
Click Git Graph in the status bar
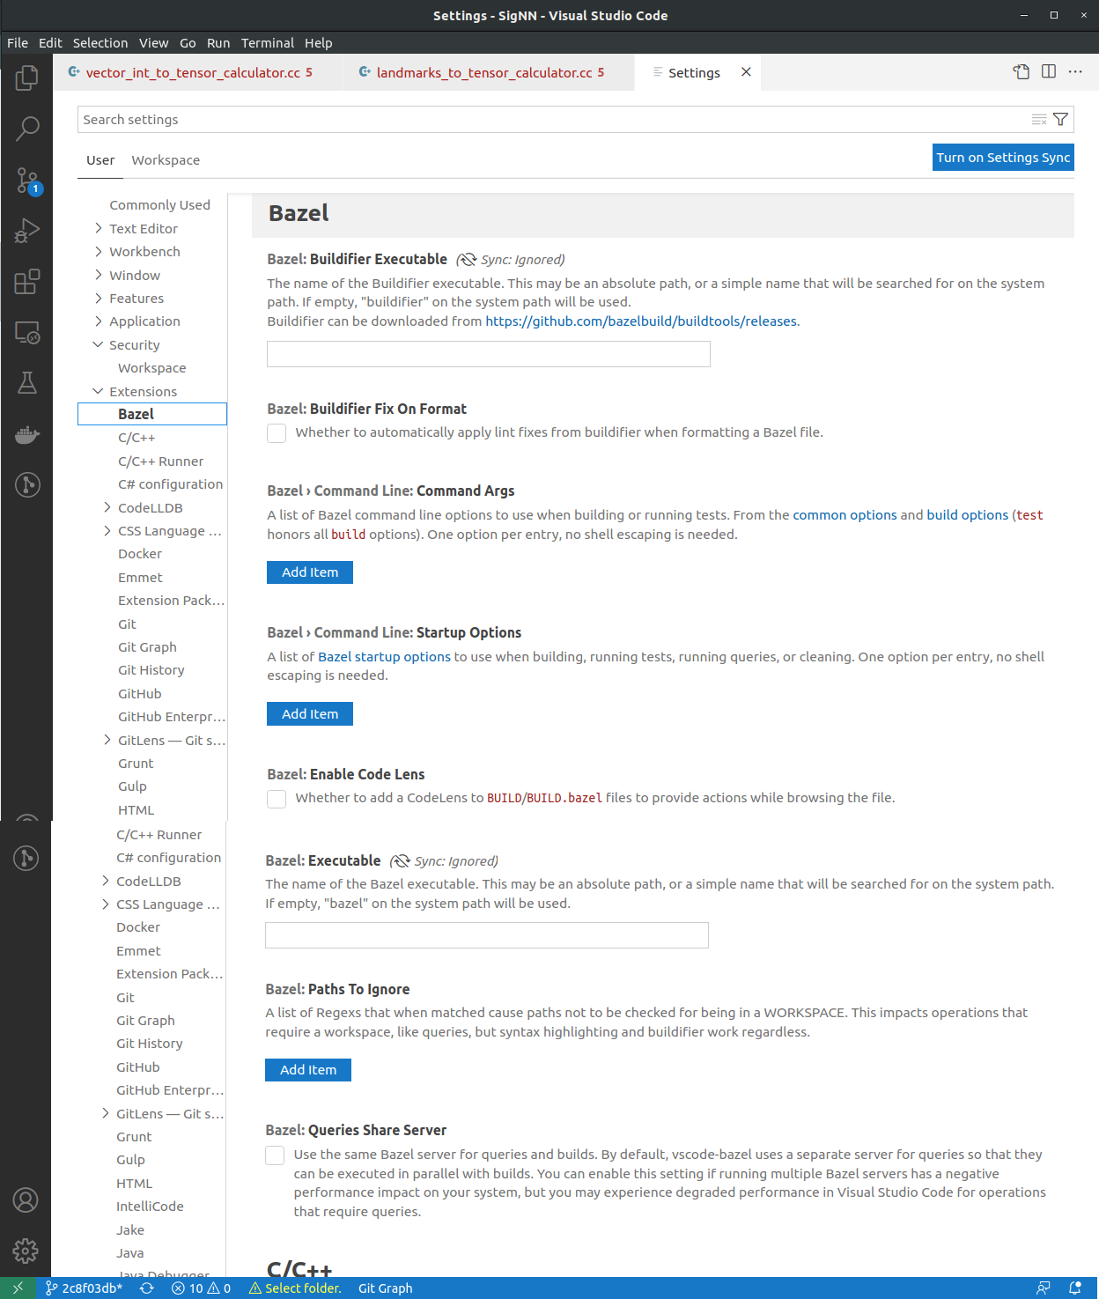click(385, 1288)
